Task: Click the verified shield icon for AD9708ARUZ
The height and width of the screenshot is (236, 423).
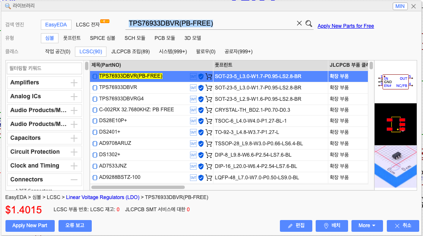Action: click(x=201, y=144)
